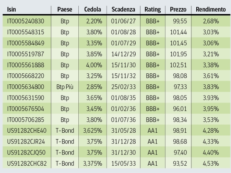Click the 4,53% yield value
231x173 pixels.
pos(211,164)
